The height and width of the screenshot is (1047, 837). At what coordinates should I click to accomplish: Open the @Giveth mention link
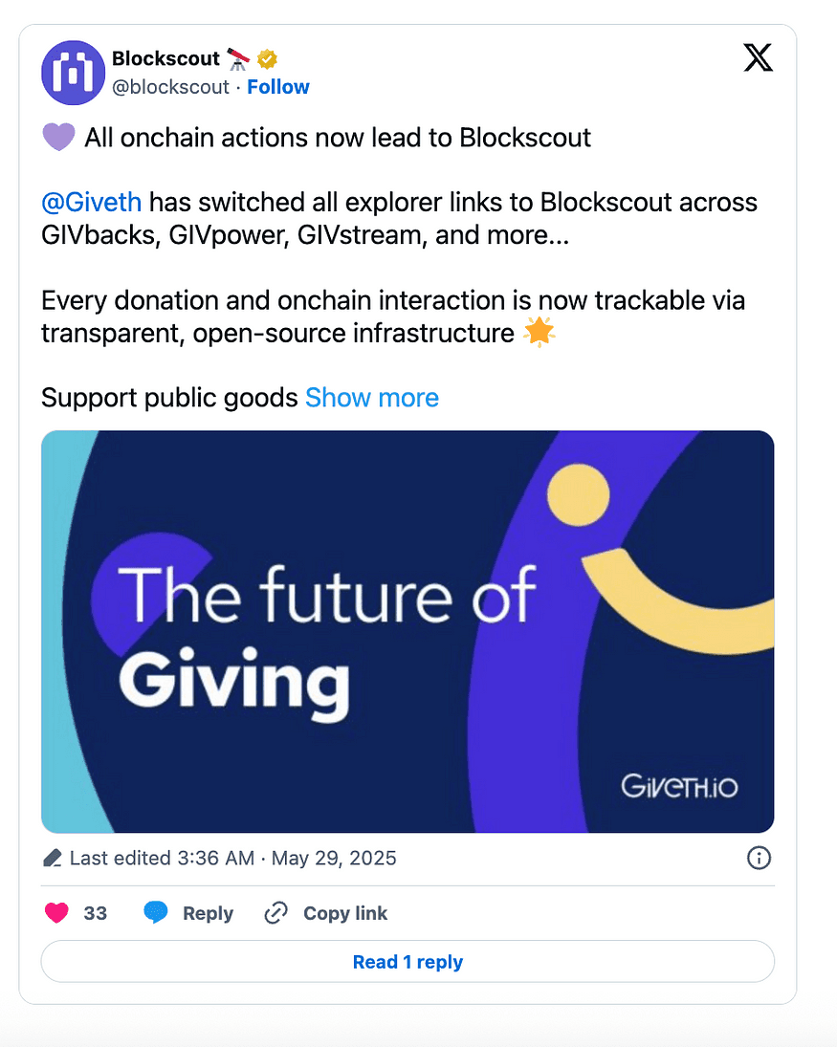point(92,203)
